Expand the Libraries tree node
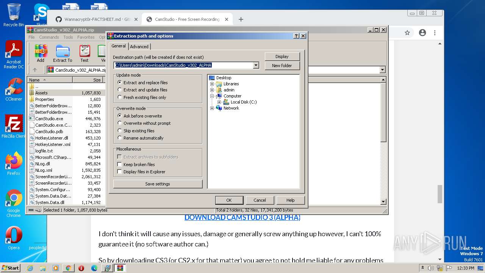The width and height of the screenshot is (485, 273). [212, 84]
